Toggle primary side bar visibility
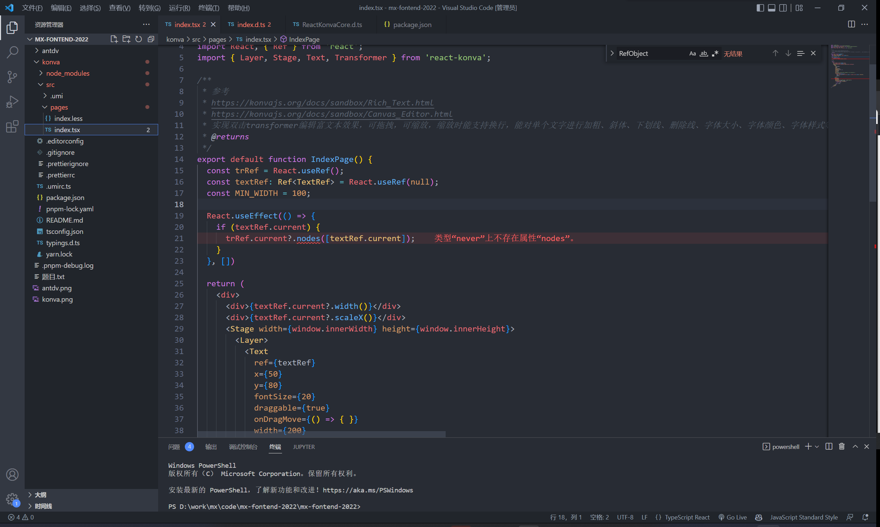 (760, 8)
